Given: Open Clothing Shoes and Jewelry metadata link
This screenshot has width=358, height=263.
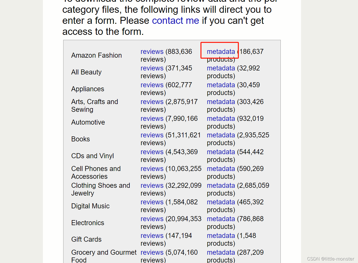Looking at the screenshot, I should [221, 186].
